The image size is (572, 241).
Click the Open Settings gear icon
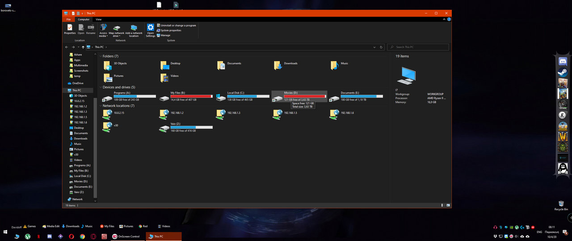click(151, 28)
